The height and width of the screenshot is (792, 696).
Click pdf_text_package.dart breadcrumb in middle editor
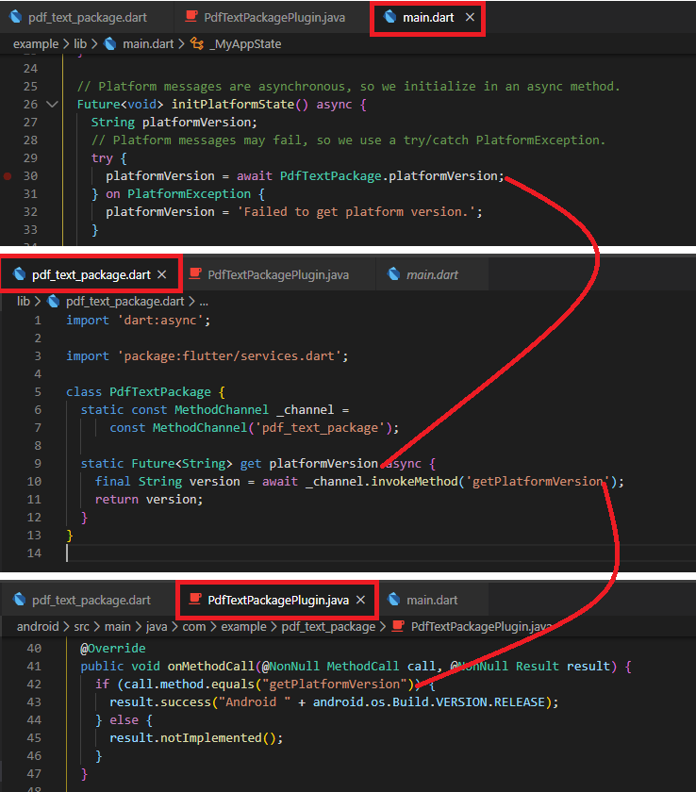pos(125,302)
